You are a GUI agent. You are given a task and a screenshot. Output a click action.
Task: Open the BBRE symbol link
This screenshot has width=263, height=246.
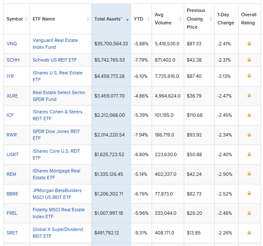click(x=12, y=194)
